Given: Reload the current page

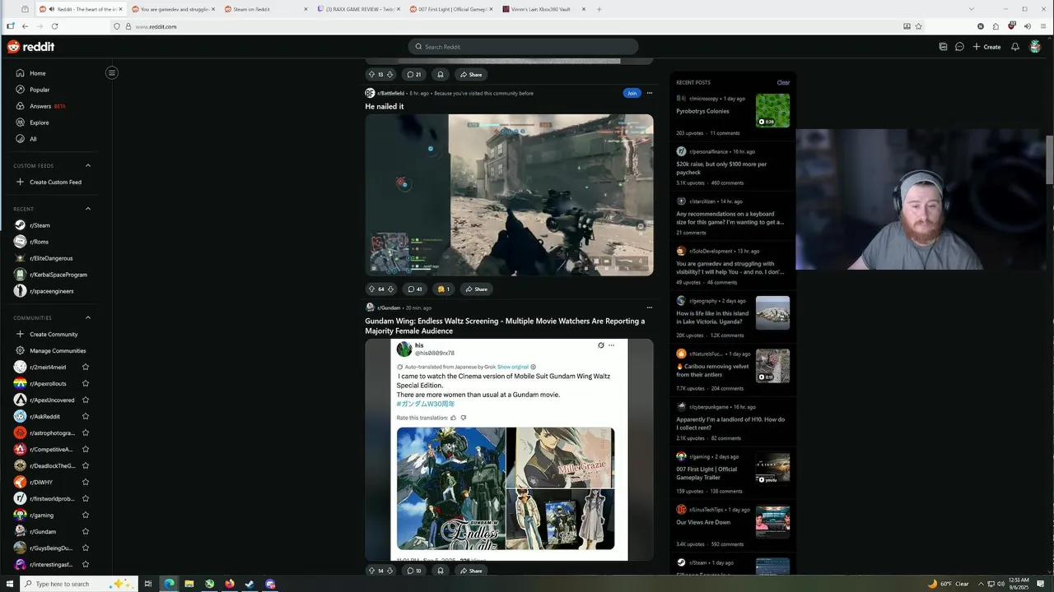Looking at the screenshot, I should pos(55,26).
